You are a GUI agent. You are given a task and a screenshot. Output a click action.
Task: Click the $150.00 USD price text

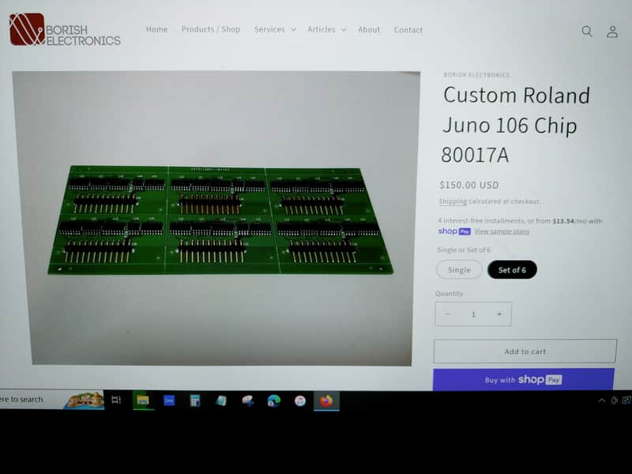coord(469,185)
